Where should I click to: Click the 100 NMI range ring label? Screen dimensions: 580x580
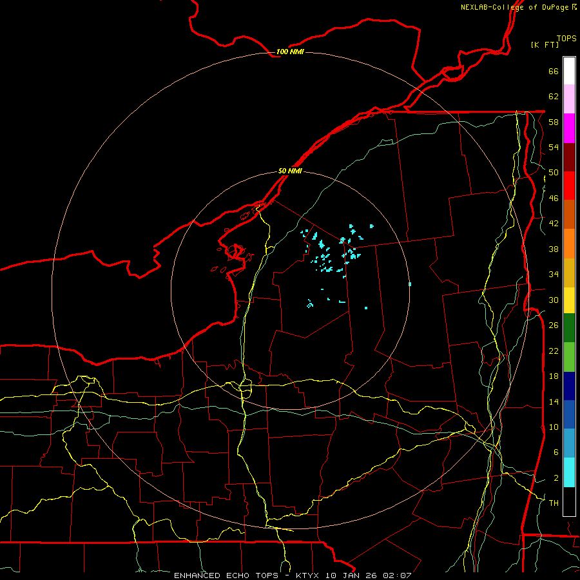tap(290, 52)
